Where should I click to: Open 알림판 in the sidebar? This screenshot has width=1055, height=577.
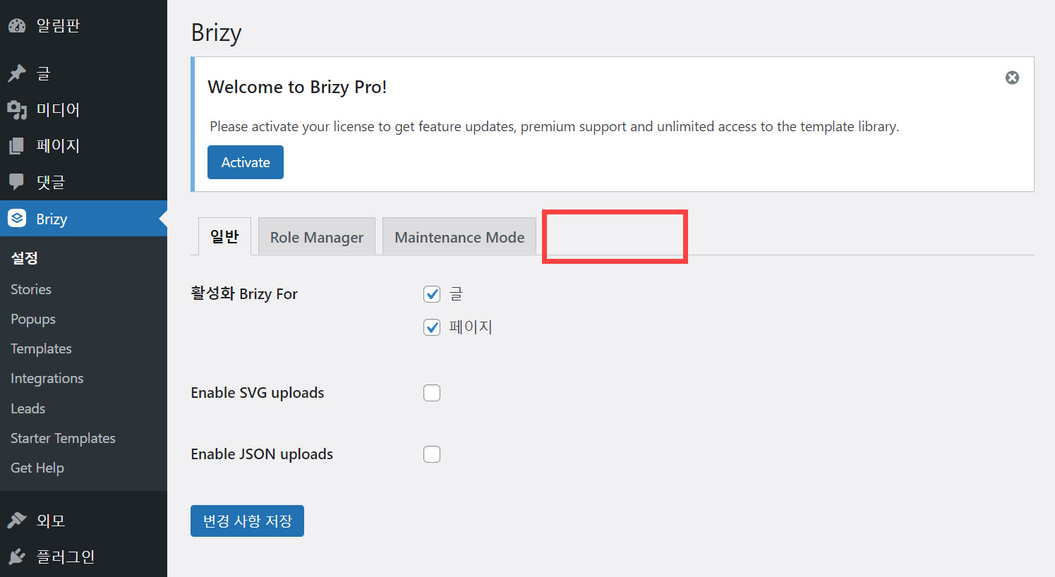(x=58, y=26)
